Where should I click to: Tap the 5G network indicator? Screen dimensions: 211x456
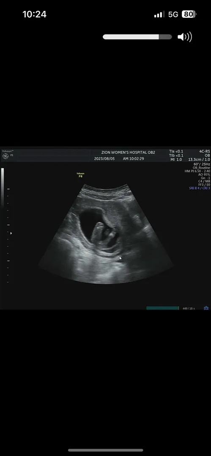173,14
